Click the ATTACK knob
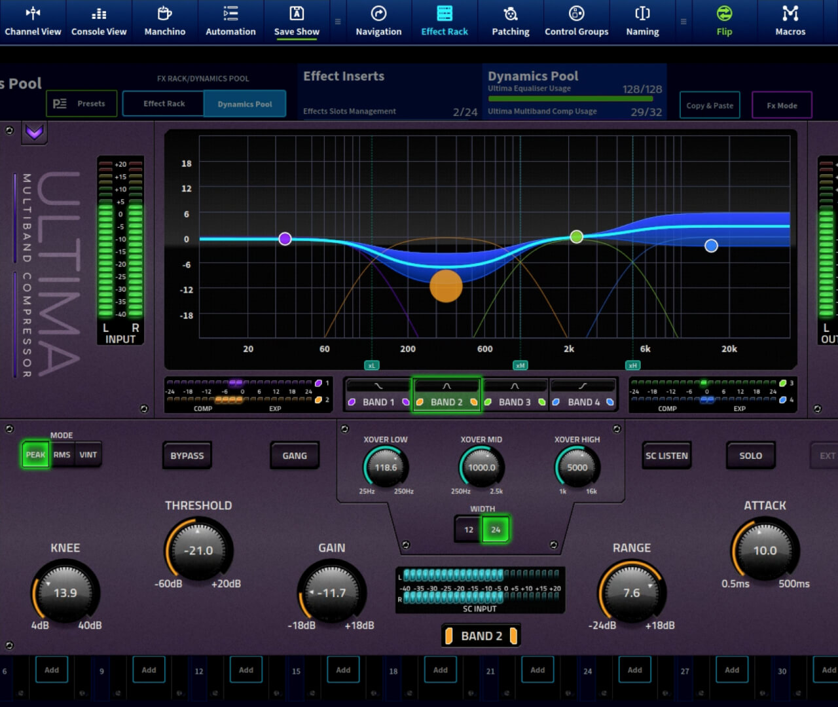 (765, 551)
